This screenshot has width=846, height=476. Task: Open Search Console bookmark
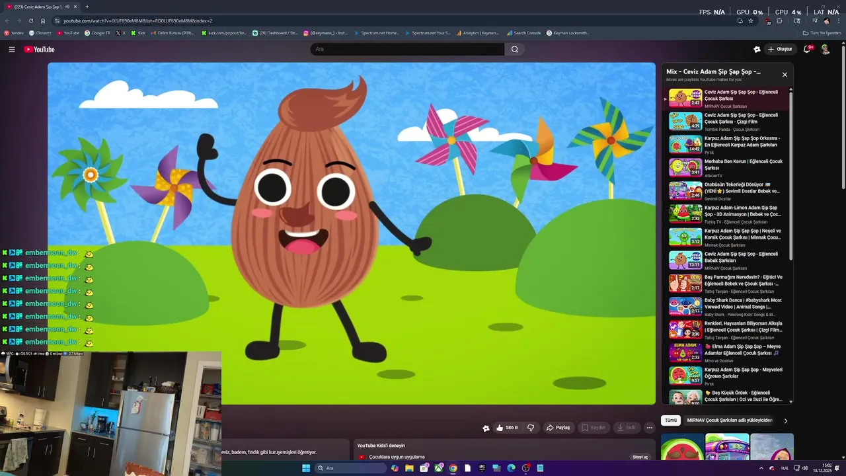tap(524, 32)
